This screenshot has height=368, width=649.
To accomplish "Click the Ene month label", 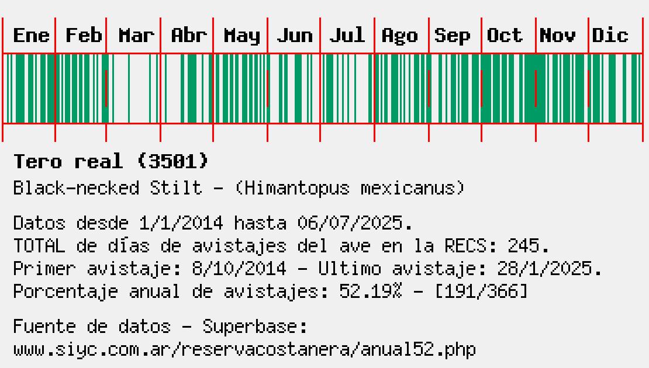I will pyautogui.click(x=32, y=36).
